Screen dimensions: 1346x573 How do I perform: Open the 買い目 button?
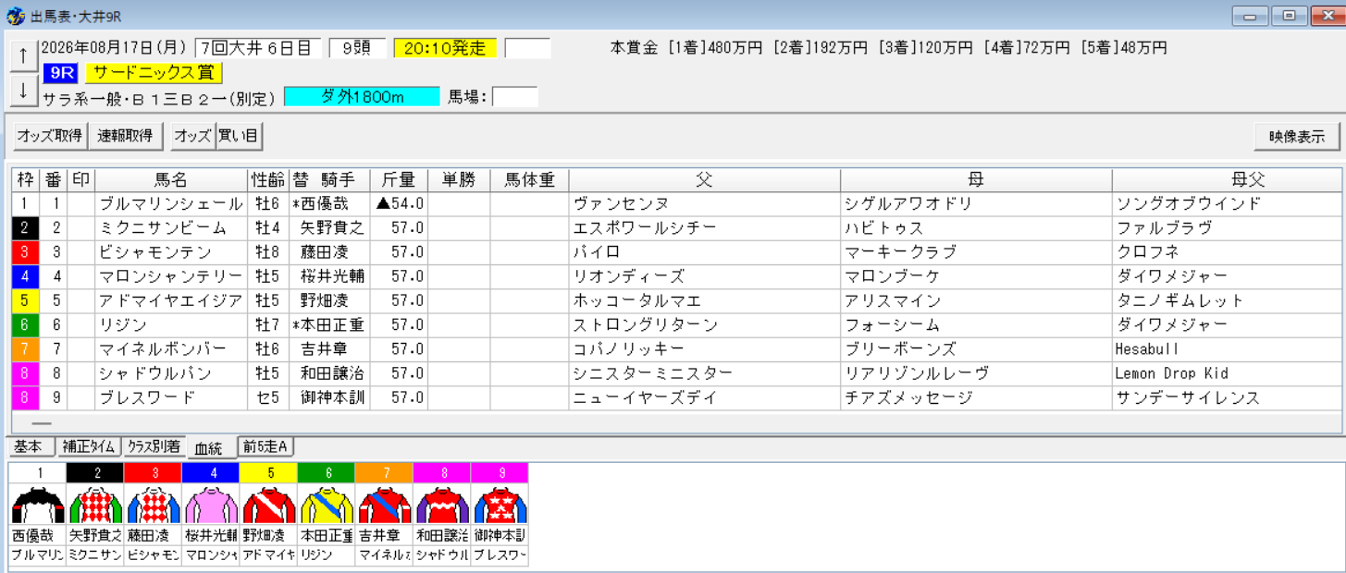(x=239, y=136)
